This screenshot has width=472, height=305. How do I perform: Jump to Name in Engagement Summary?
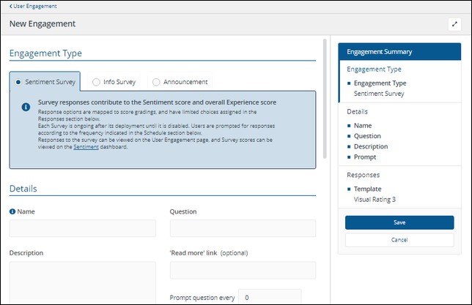(x=363, y=126)
